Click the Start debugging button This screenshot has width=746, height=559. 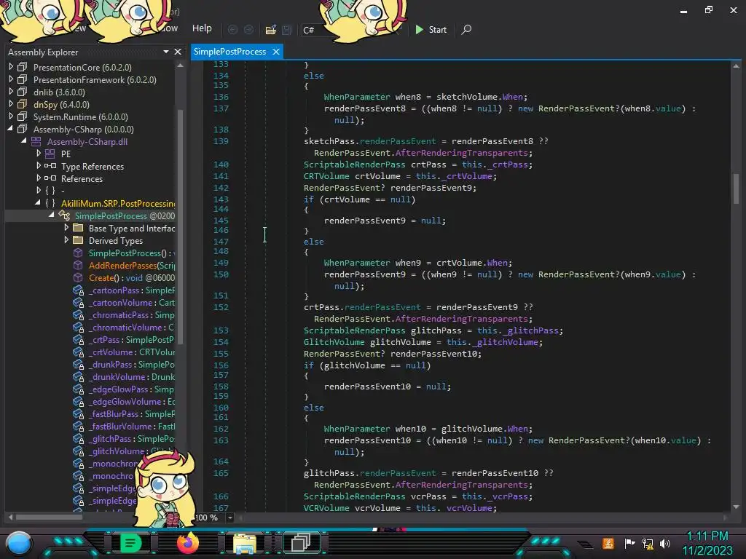pyautogui.click(x=431, y=30)
